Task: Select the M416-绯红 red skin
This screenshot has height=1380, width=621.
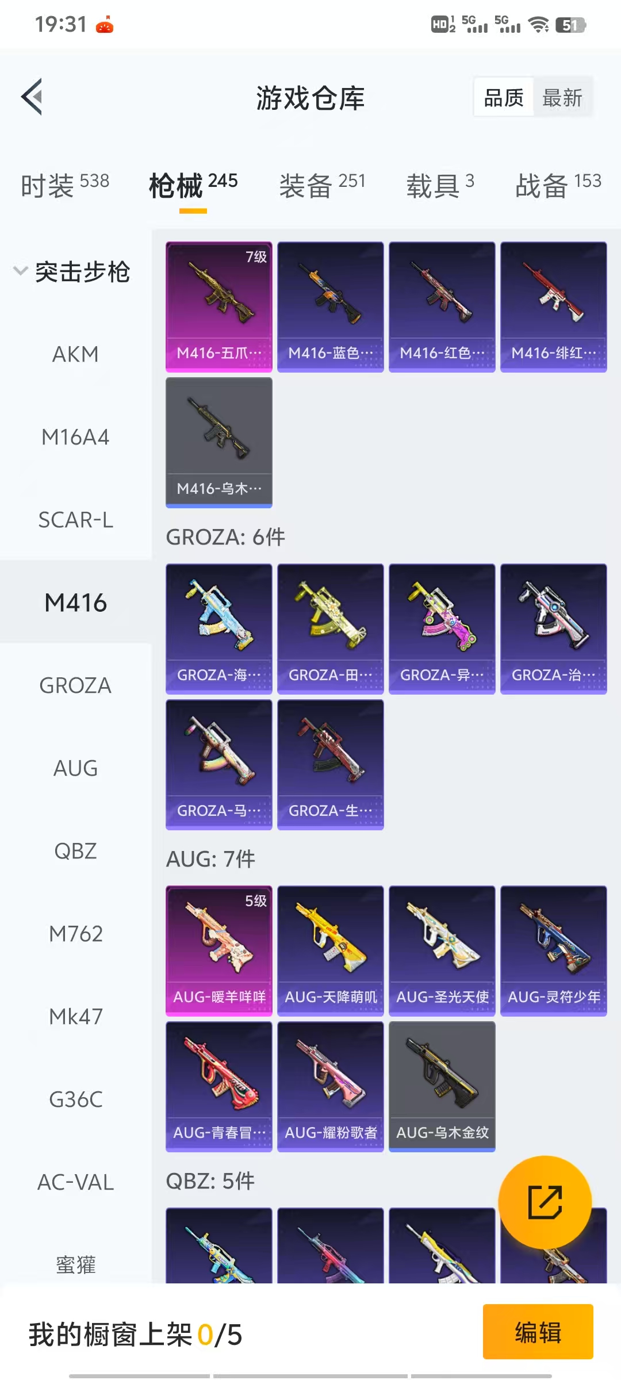Action: (554, 306)
